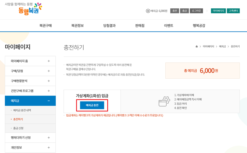The image size is (247, 153).
Task: Click 마이페이지 in the breadcrumb
Action: click(208, 46)
